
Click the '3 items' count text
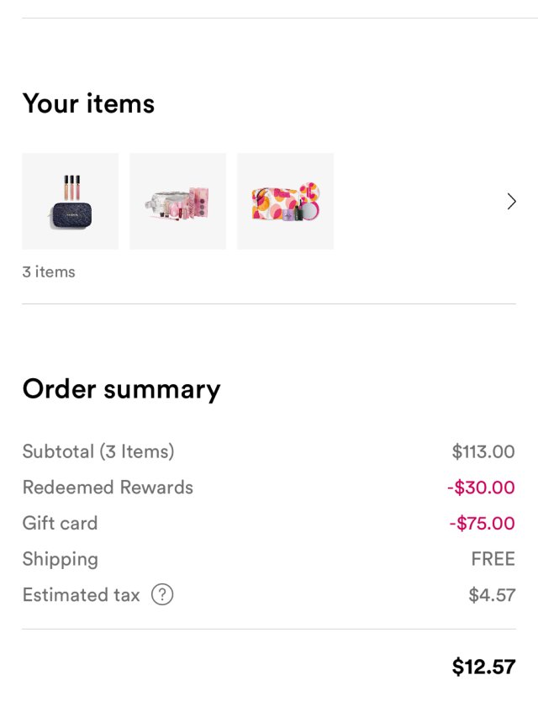point(49,272)
